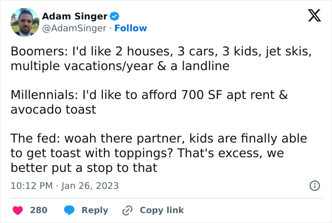
Task: Click the Reply text label
Action: (95, 210)
